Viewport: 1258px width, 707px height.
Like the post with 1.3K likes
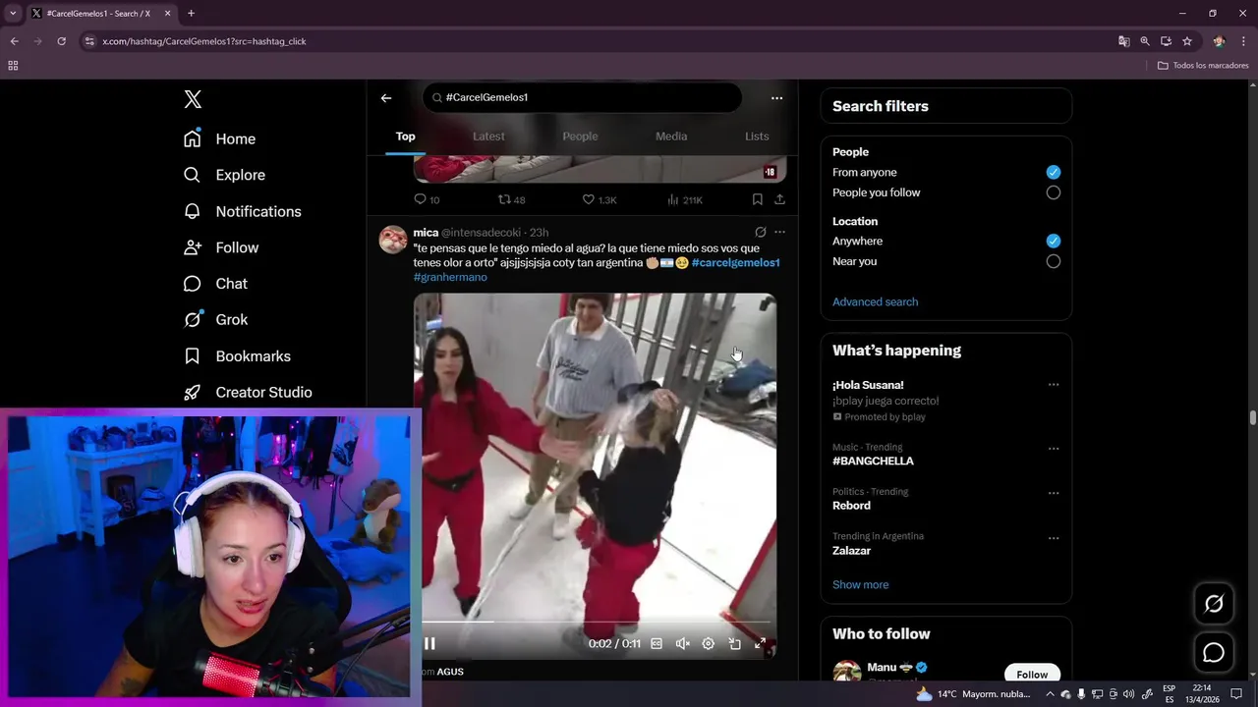click(x=600, y=199)
